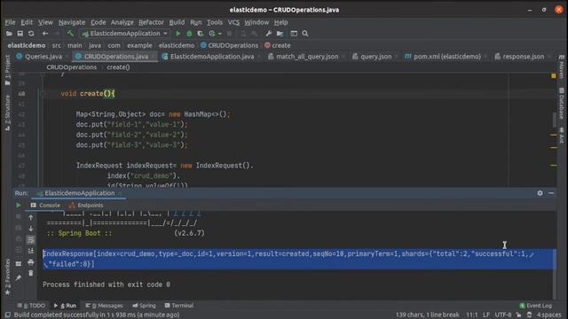
Task: Click the '4 spaces' indent setting
Action: (548, 315)
